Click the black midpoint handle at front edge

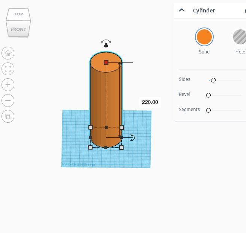pos(106,148)
